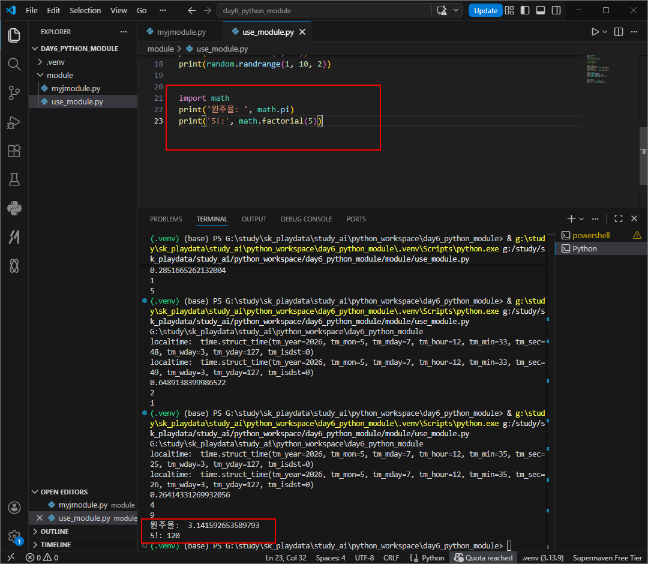Switch to the PROBLEMS panel tab
648x564 pixels.
click(166, 219)
